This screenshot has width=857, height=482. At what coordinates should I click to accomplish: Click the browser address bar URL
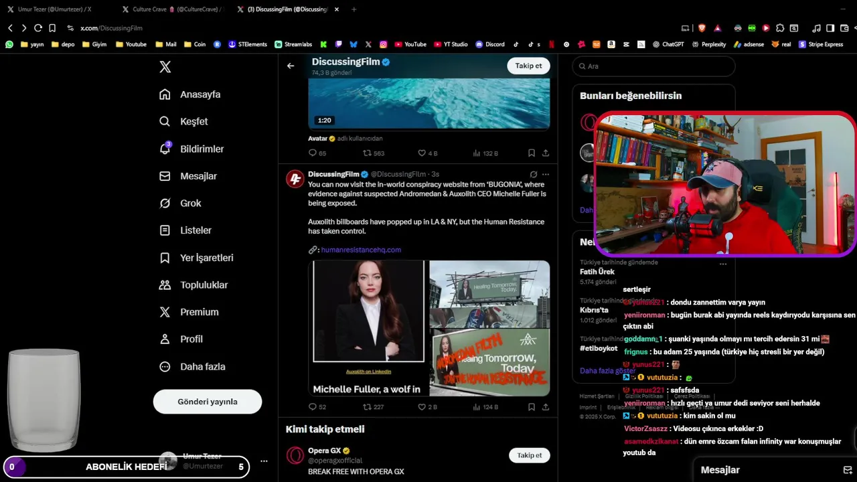point(111,28)
